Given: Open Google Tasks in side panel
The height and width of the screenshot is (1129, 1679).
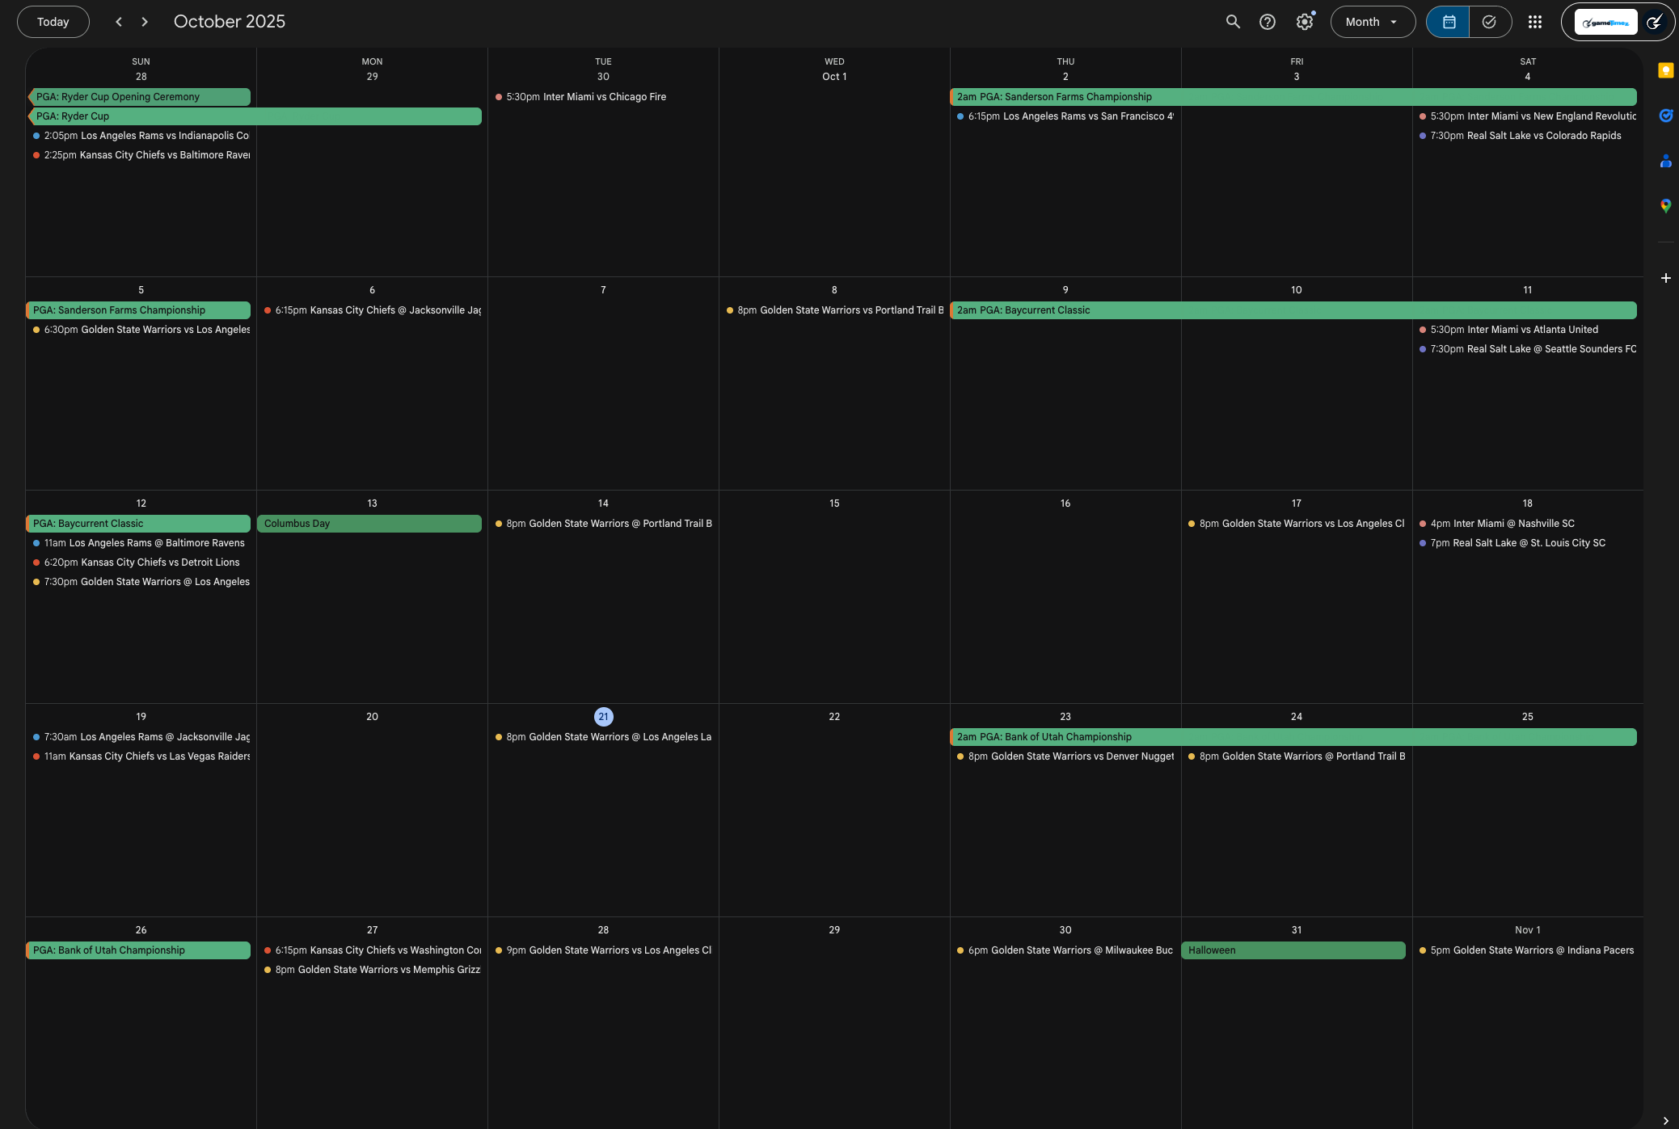Looking at the screenshot, I should pyautogui.click(x=1665, y=116).
